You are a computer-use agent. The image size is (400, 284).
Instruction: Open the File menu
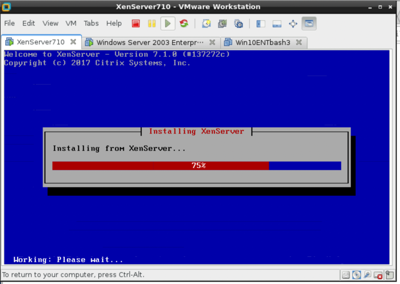(9, 23)
